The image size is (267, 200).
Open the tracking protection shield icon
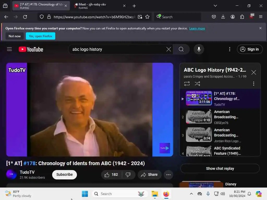(x=42, y=17)
